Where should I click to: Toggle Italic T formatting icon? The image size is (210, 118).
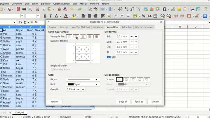click(x=51, y=16)
